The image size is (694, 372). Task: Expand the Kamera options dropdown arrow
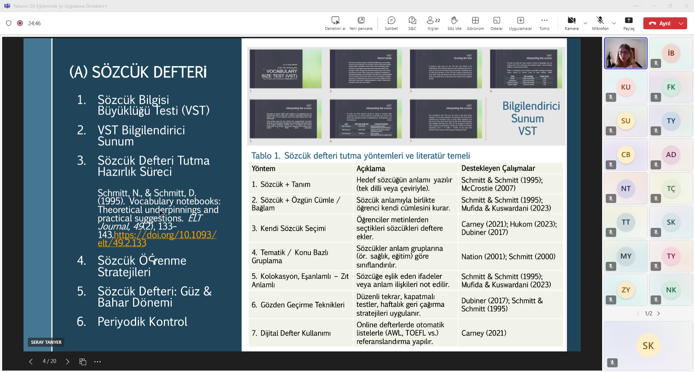pyautogui.click(x=585, y=23)
